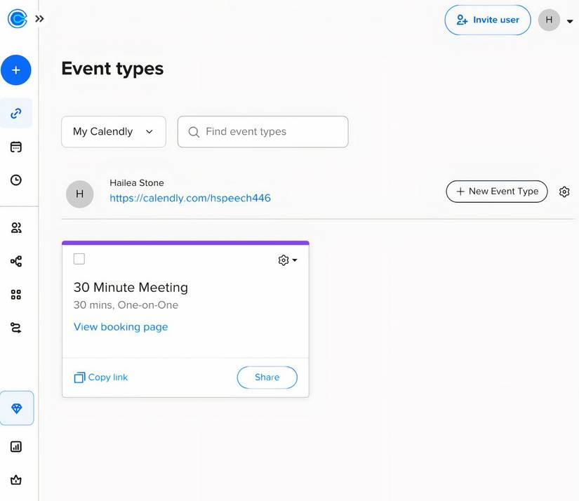Open Workflows via the connected-nodes icon

point(16,260)
